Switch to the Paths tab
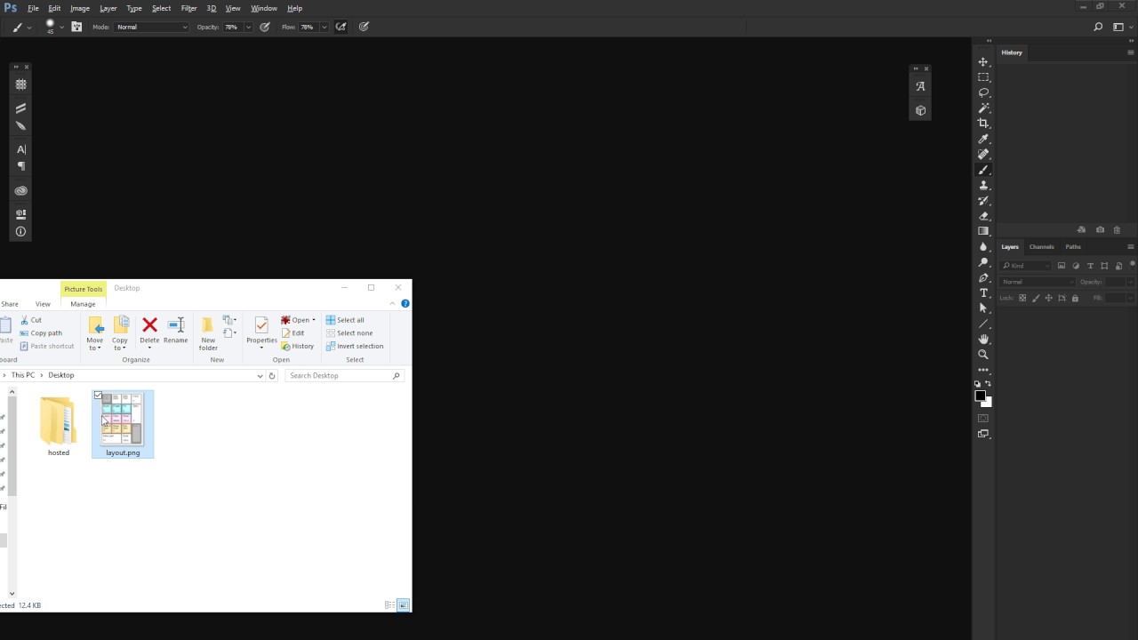 click(x=1073, y=246)
